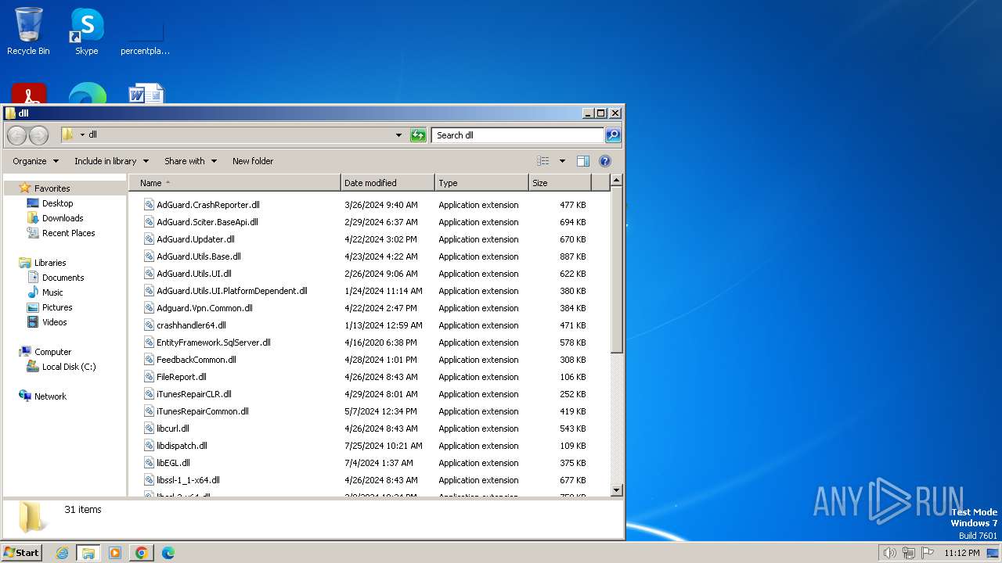Select libcurl.dll file icon
This screenshot has width=1002, height=563.
click(150, 429)
